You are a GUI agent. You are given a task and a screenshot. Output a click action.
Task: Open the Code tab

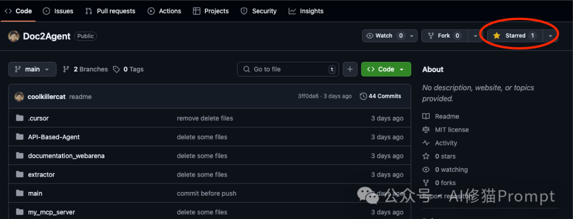[18, 11]
